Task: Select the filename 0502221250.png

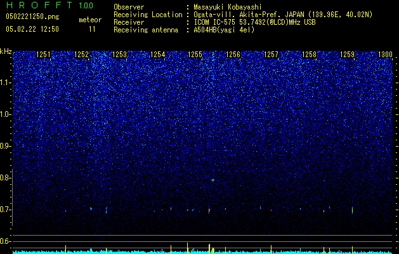Action: pyautogui.click(x=32, y=17)
